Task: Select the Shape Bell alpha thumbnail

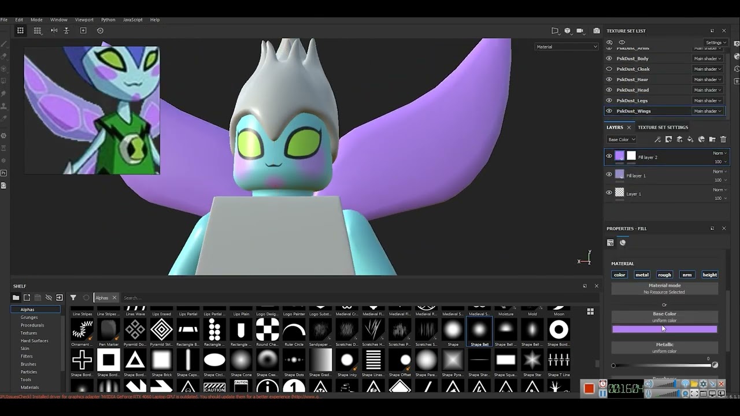Action: [479, 330]
